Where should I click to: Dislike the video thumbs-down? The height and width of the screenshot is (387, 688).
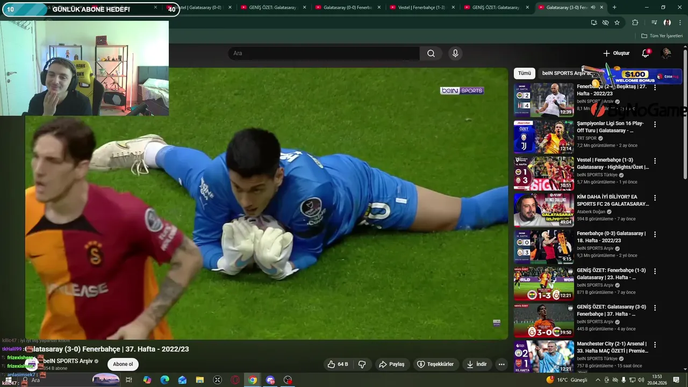tap(362, 364)
